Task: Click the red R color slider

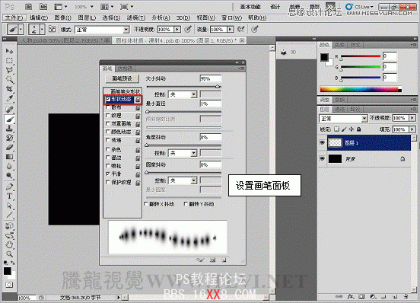Action: point(361,56)
